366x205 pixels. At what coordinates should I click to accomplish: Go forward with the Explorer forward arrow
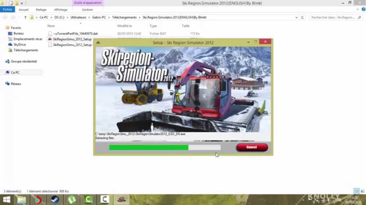(x=13, y=17)
